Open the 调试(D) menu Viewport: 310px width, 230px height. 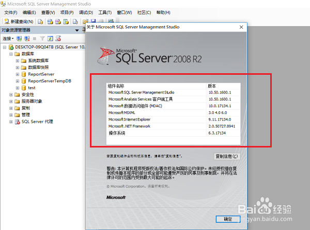pyautogui.click(x=86, y=12)
